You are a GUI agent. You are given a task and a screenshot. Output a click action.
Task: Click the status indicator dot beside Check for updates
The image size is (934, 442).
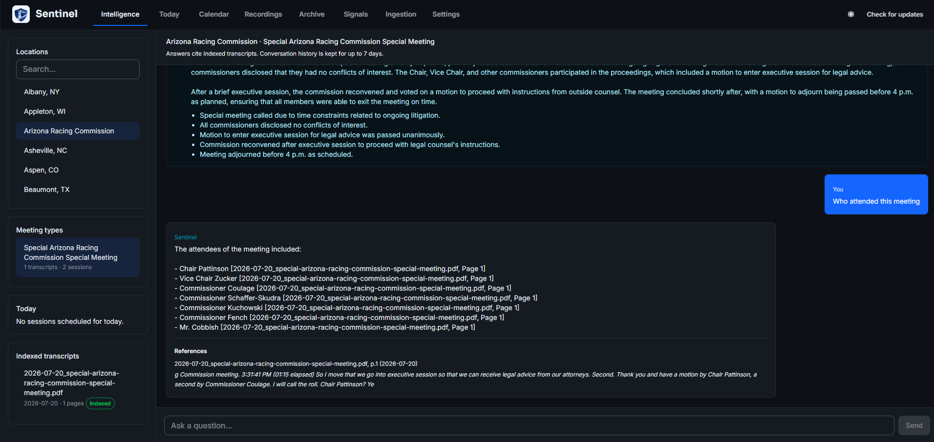(x=851, y=14)
